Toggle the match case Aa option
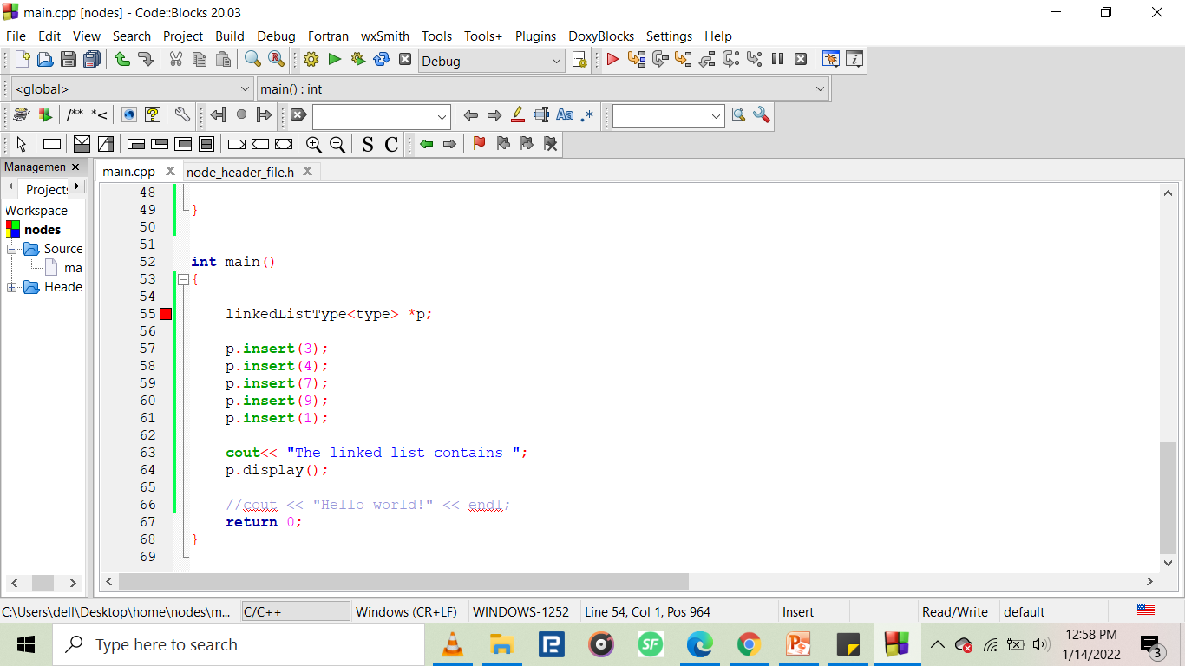This screenshot has width=1185, height=666. (565, 115)
